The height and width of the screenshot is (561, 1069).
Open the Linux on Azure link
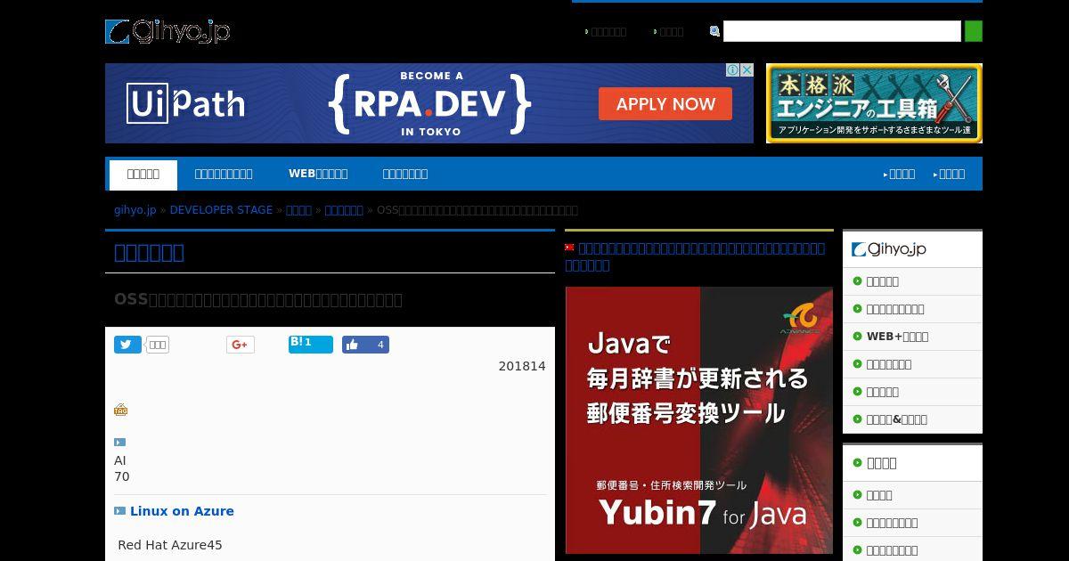click(182, 511)
